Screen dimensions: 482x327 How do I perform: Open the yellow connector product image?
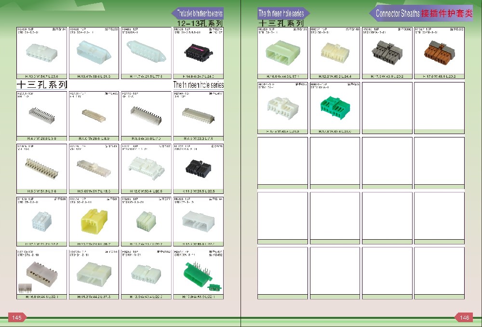tap(94, 221)
